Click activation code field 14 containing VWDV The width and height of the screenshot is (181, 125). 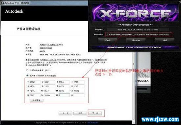coord(49,95)
